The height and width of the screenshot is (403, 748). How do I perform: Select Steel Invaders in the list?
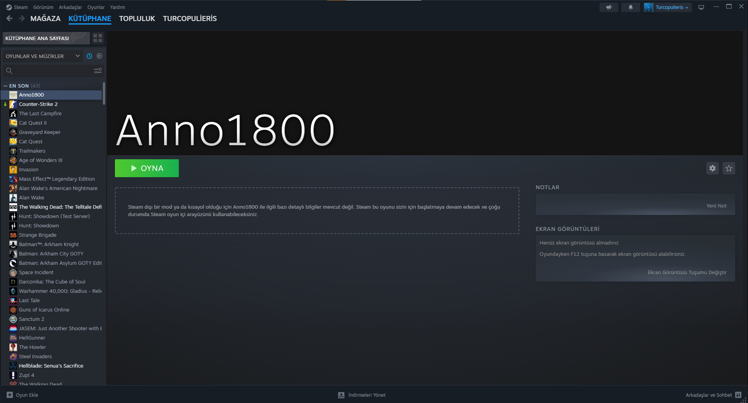pos(51,357)
